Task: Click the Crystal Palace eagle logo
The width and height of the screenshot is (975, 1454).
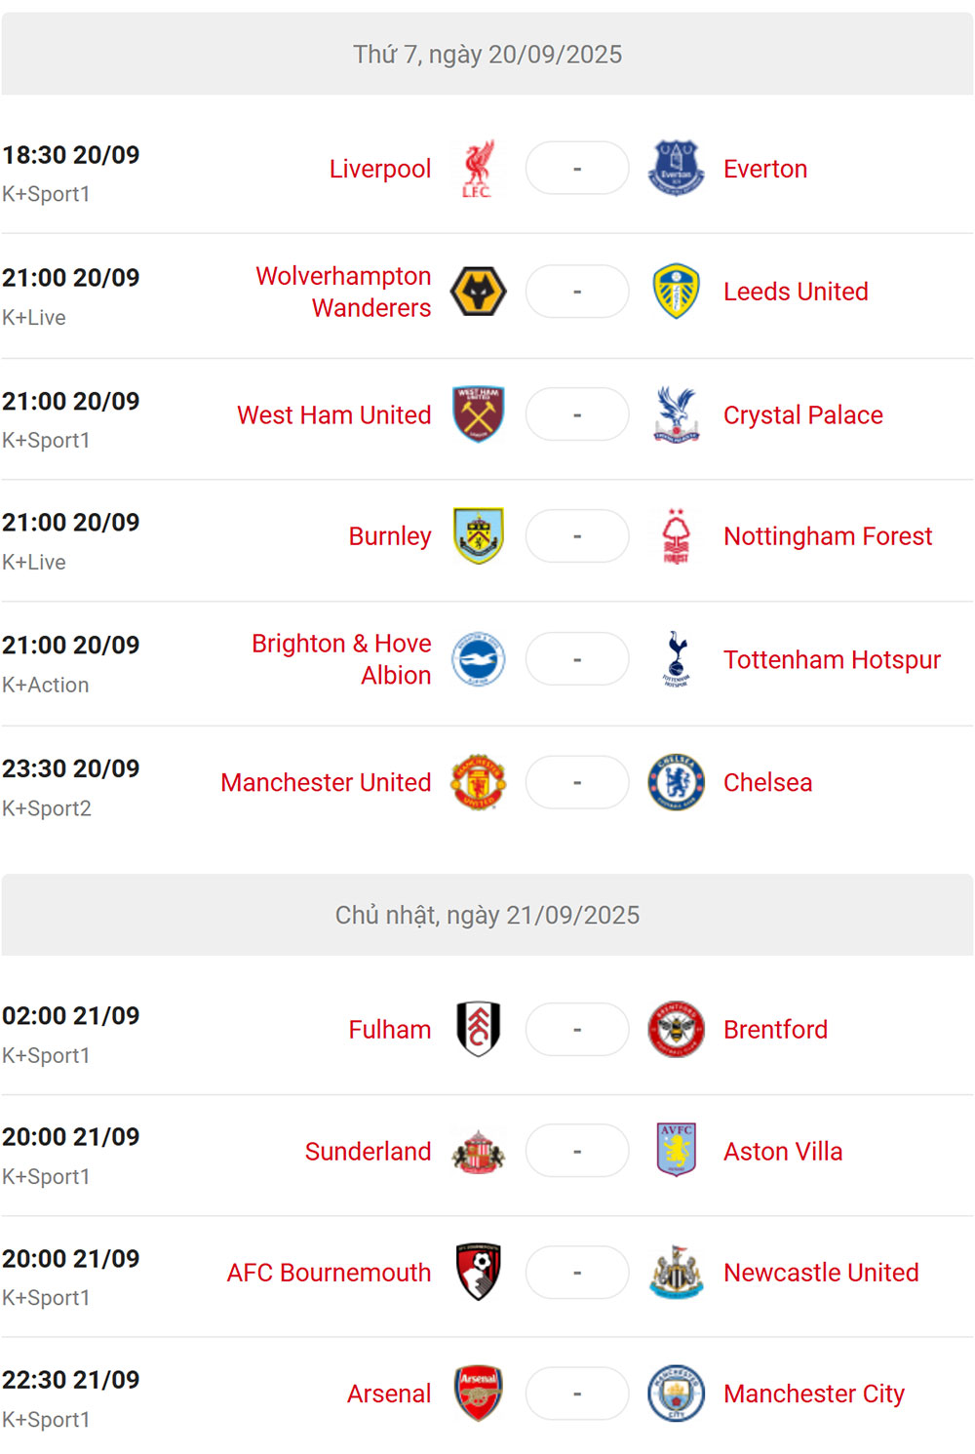Action: click(x=676, y=414)
